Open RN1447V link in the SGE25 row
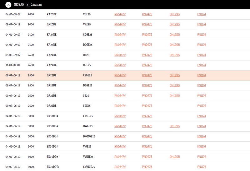This screenshot has height=171, width=250. 120,106
